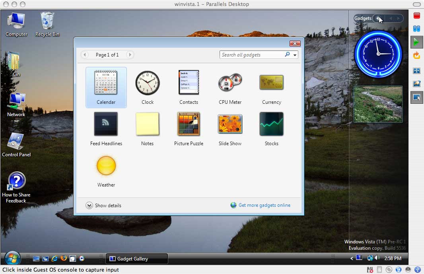Click the Parallels blue pause button
Viewport: 424px width, 274px height.
click(417, 28)
